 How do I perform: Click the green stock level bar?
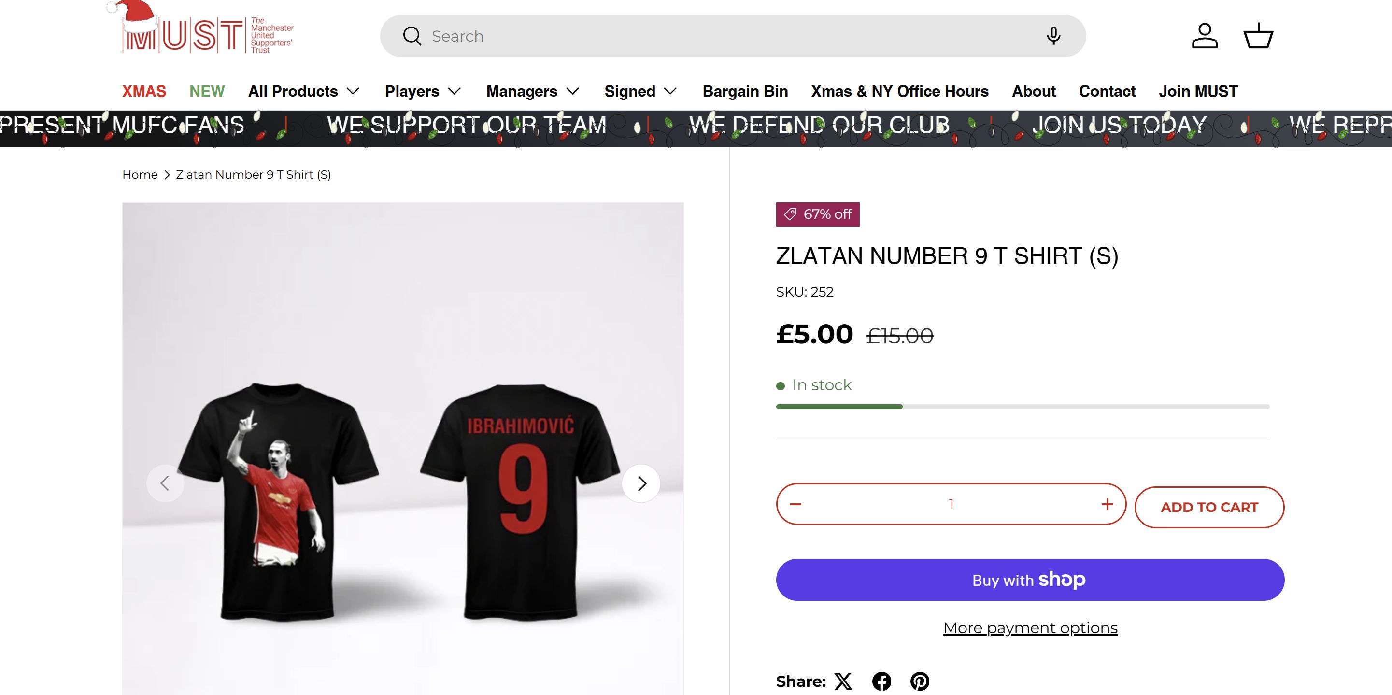point(839,406)
